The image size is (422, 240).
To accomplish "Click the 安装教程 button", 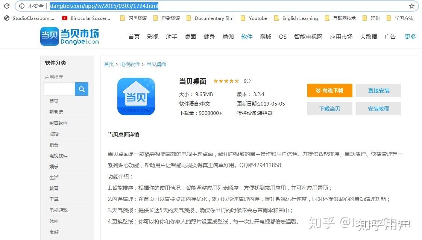I will (x=379, y=109).
